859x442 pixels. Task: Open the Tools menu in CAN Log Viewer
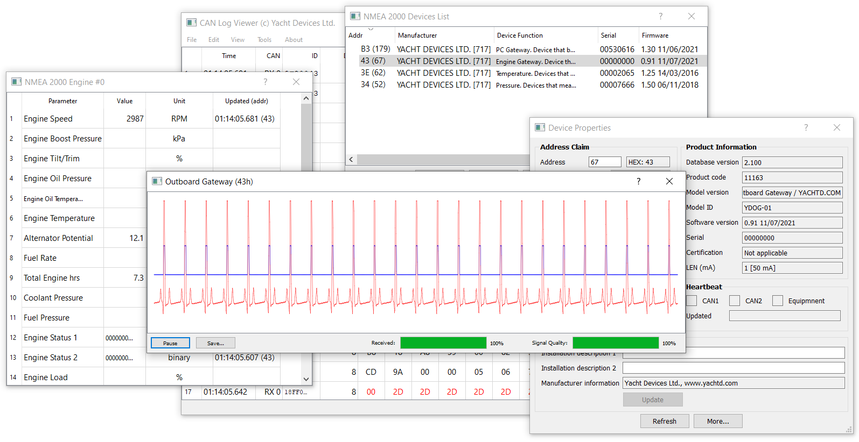tap(264, 40)
